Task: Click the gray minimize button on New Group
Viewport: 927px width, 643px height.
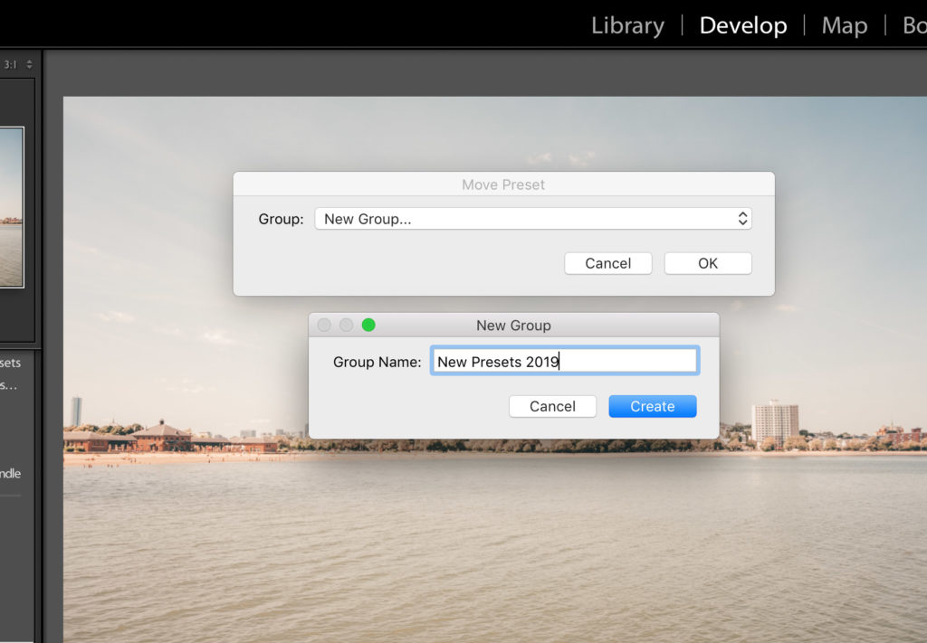Action: [346, 326]
